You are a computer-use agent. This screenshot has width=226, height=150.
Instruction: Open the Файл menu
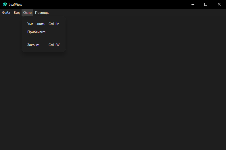[6, 13]
